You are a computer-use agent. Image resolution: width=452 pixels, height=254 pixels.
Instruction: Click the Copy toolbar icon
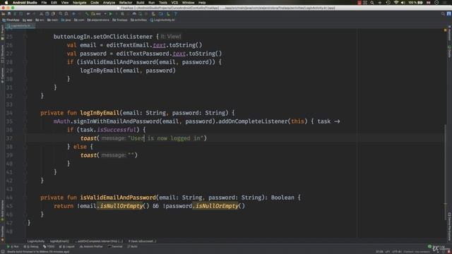pyautogui.click(x=47, y=13)
